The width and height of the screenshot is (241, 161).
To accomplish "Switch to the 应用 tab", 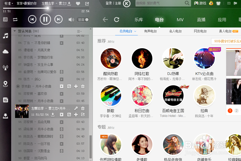I will click(x=222, y=20).
